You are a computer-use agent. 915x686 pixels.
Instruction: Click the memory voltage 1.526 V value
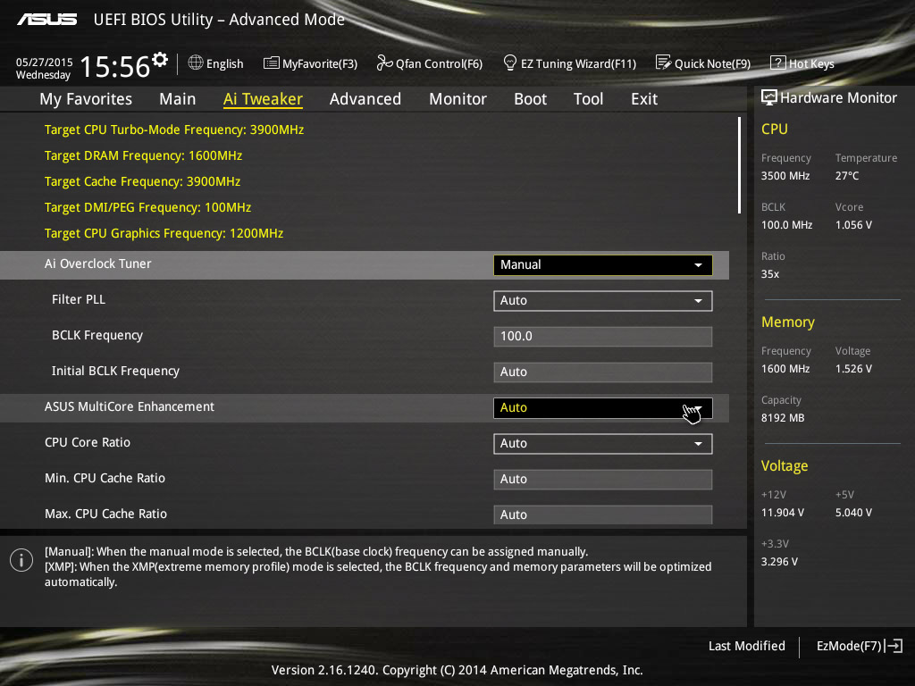pos(853,369)
